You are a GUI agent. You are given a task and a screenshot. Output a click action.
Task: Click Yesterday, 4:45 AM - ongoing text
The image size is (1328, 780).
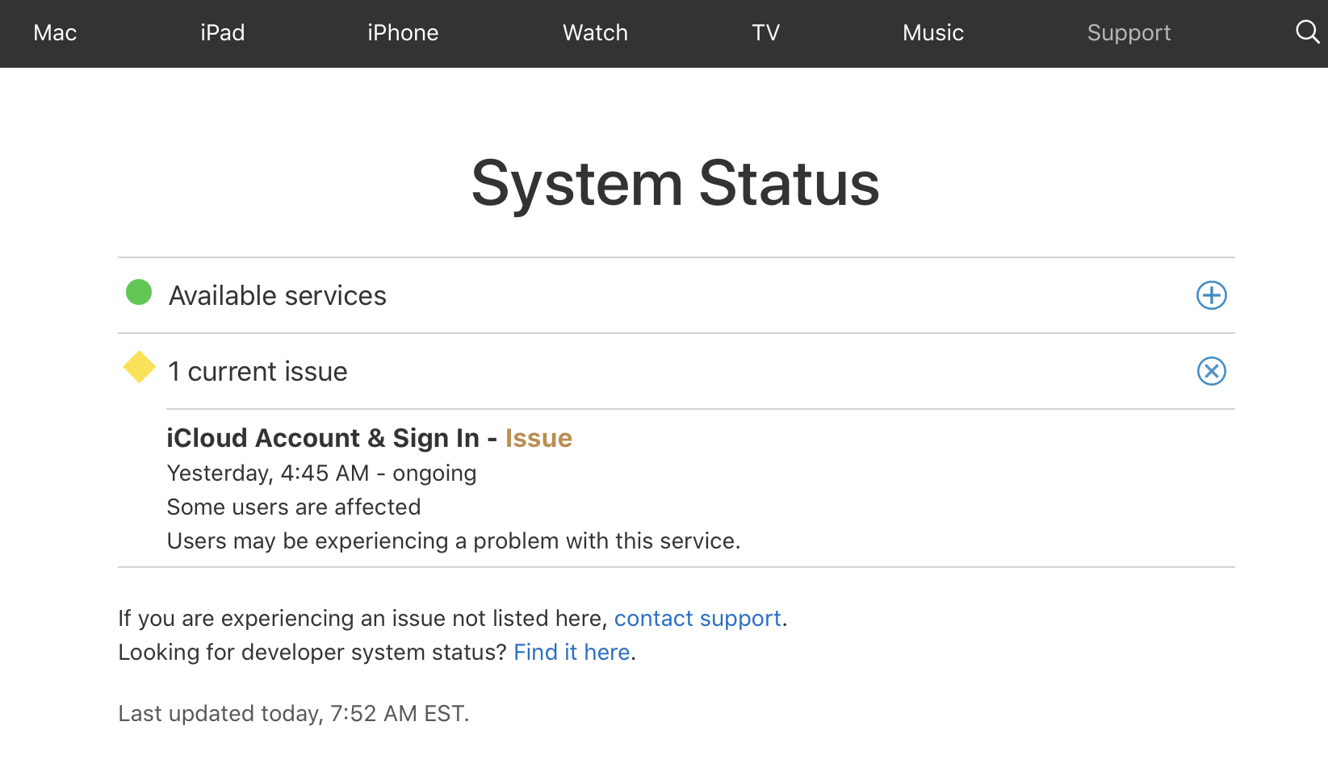pos(321,473)
